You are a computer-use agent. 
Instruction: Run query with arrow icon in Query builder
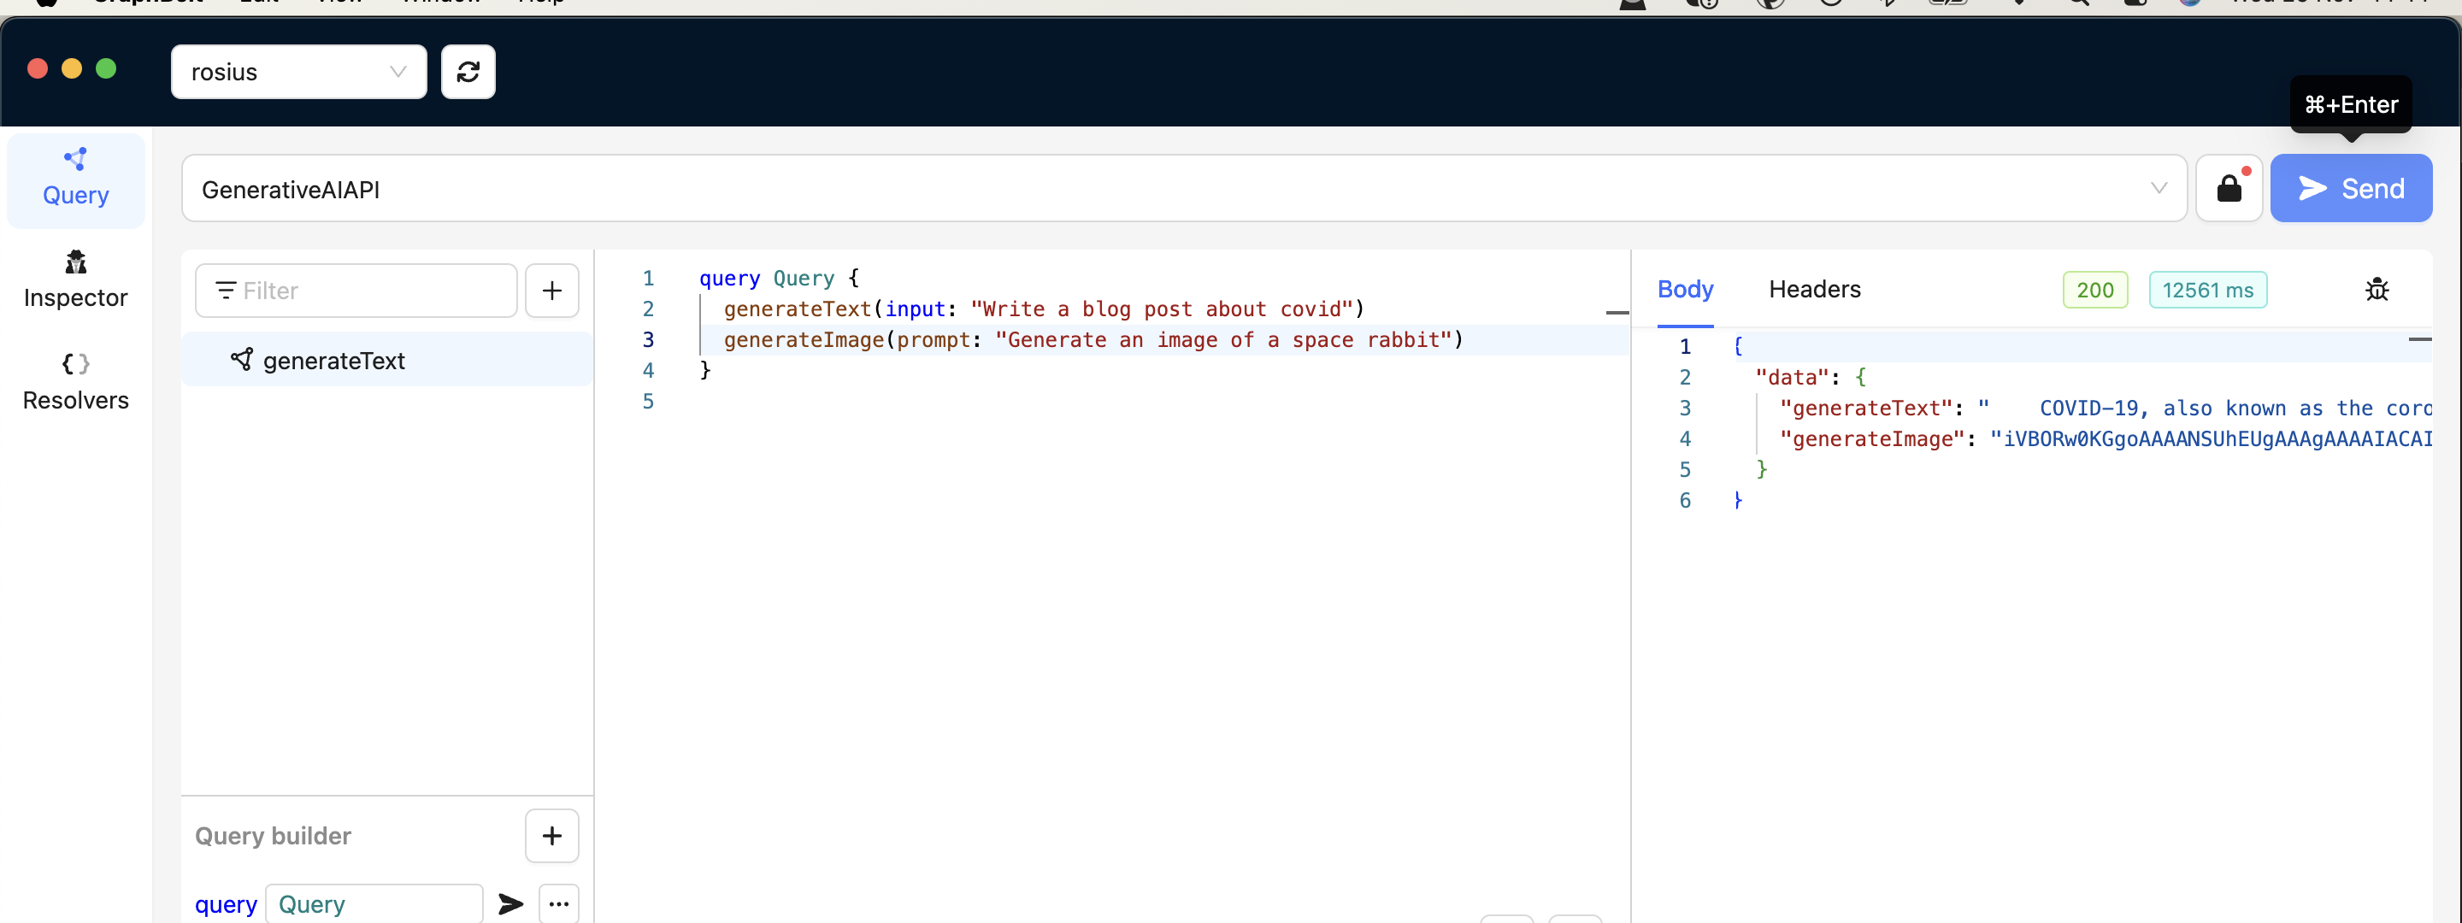tap(511, 903)
